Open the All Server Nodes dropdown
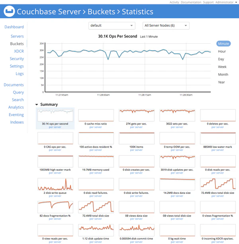 coord(166,26)
